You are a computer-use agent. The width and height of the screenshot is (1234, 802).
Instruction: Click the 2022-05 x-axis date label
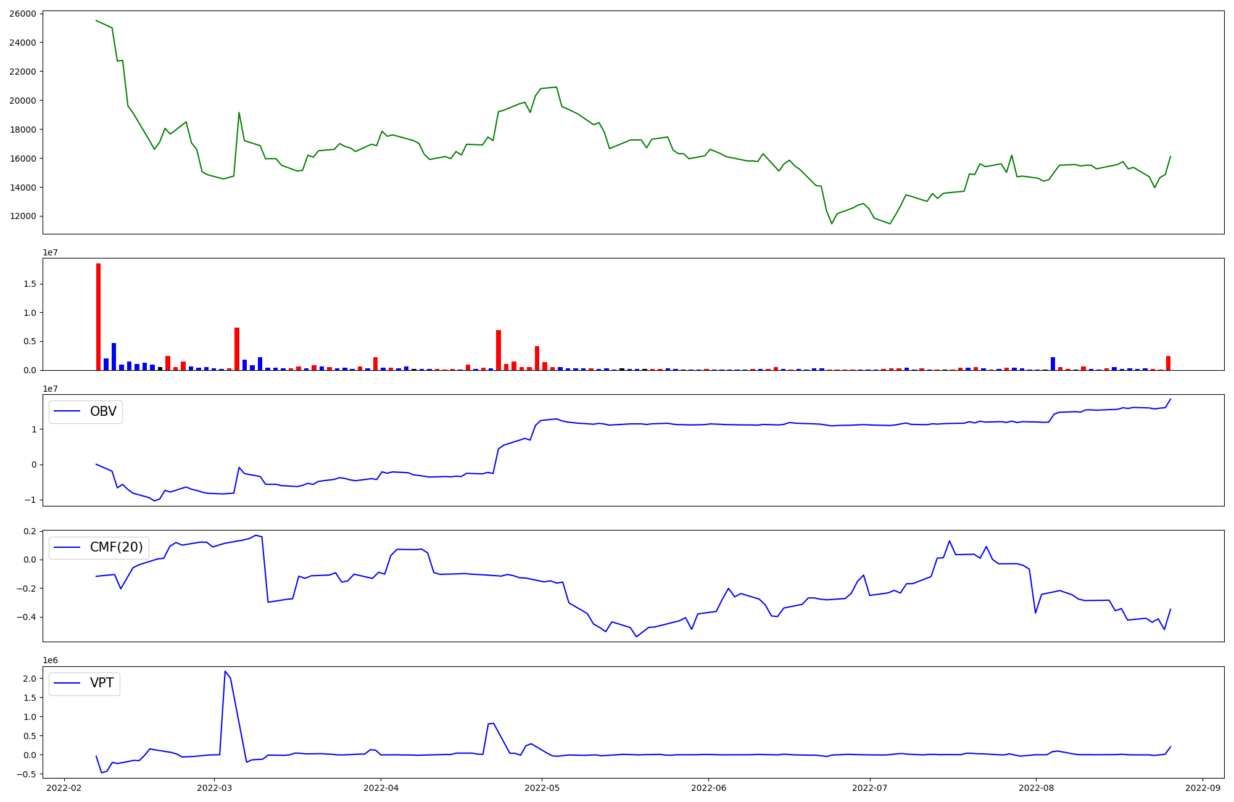[542, 788]
